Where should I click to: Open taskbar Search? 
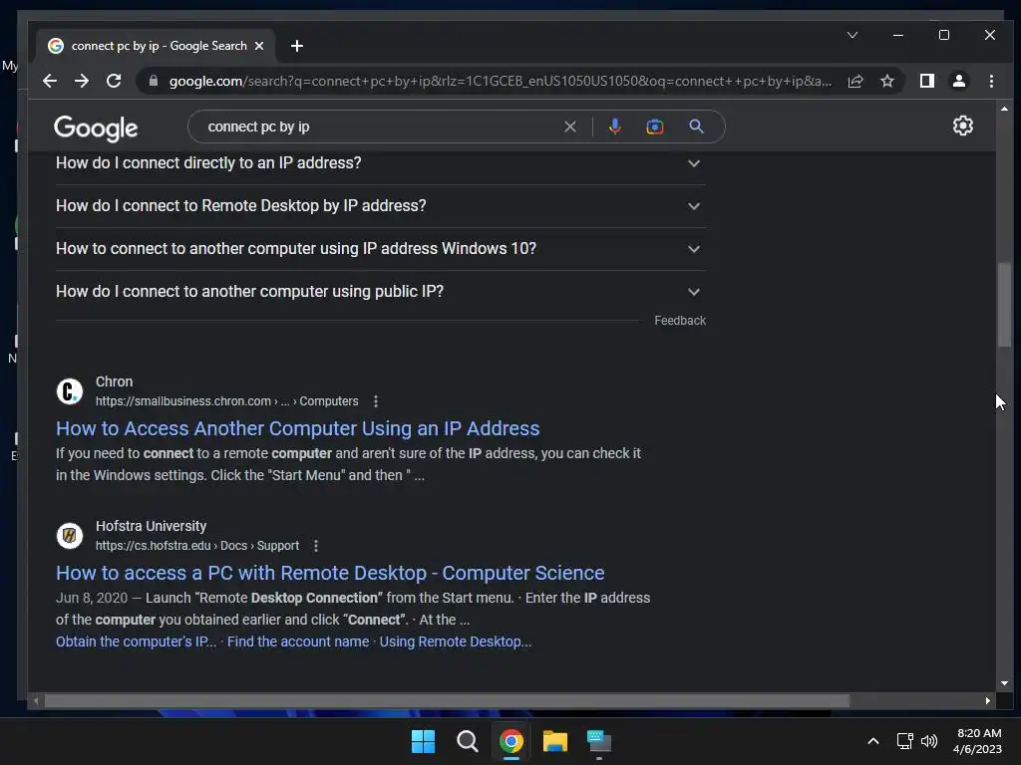click(x=467, y=741)
